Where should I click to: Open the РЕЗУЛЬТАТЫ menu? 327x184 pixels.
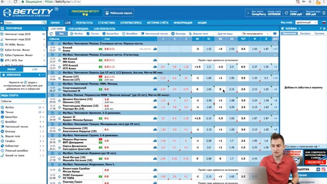(x=84, y=22)
